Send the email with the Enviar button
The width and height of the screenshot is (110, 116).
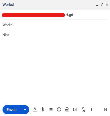point(12,110)
